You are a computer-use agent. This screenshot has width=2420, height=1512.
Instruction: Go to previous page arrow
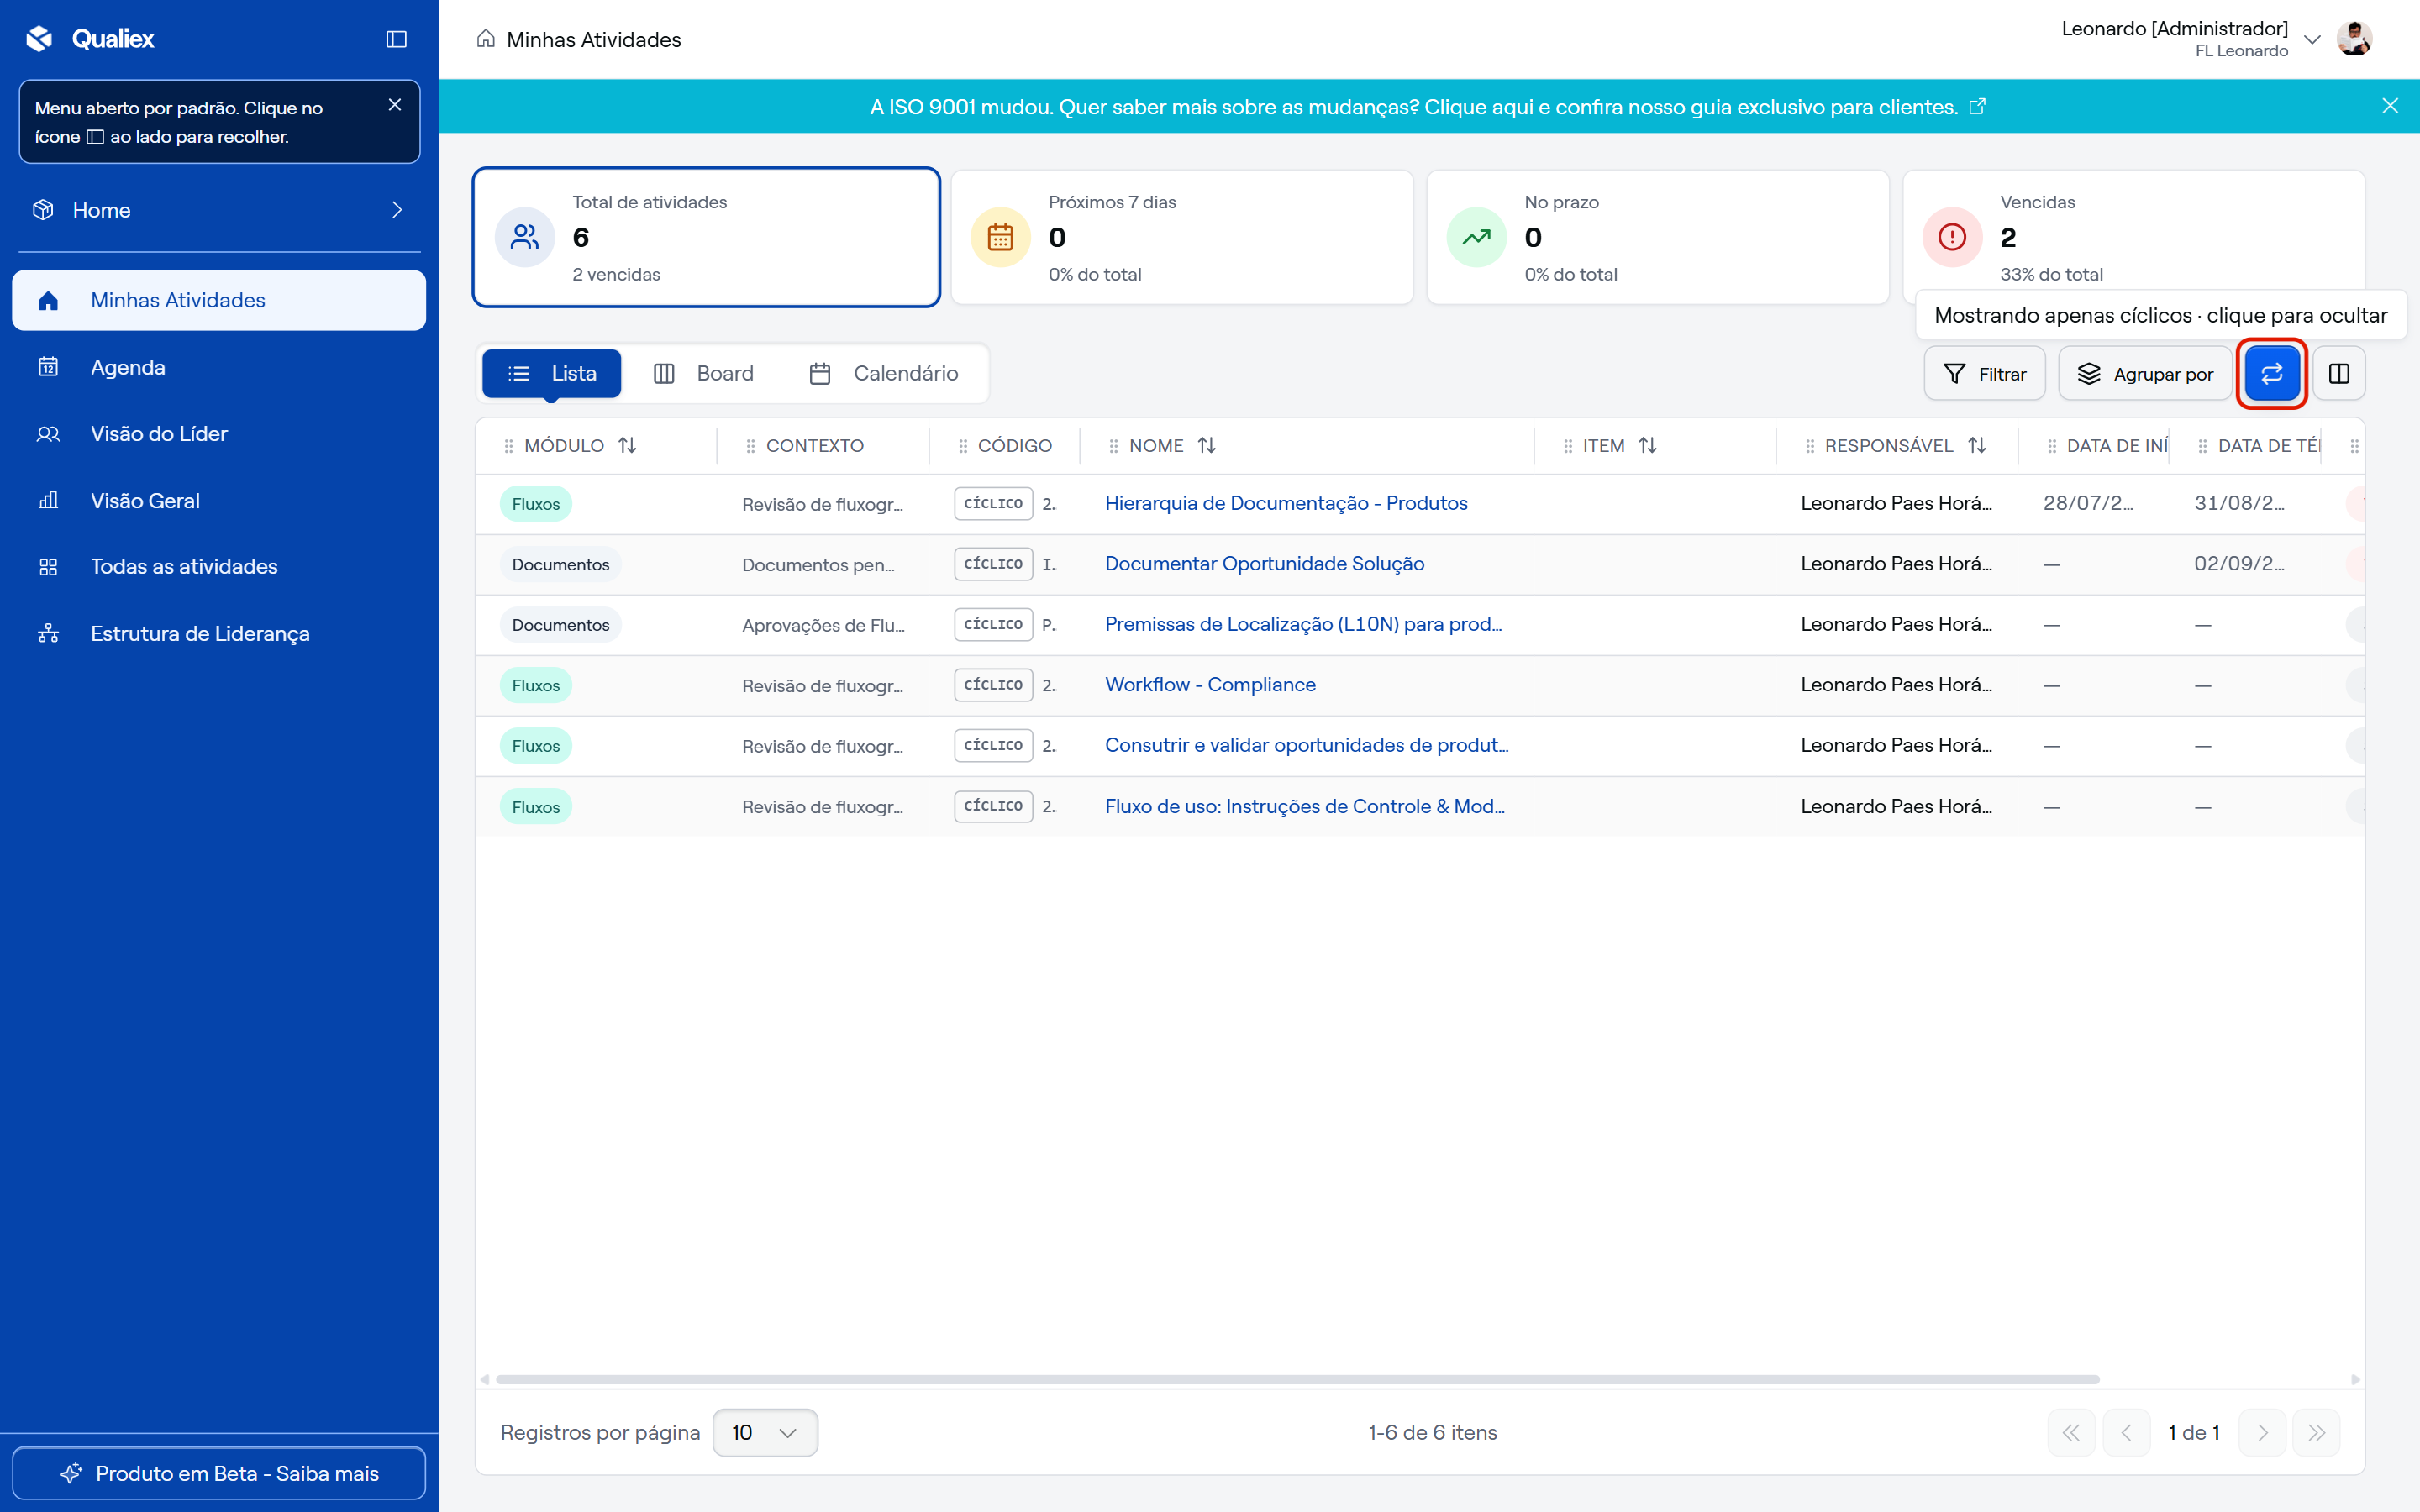2126,1433
